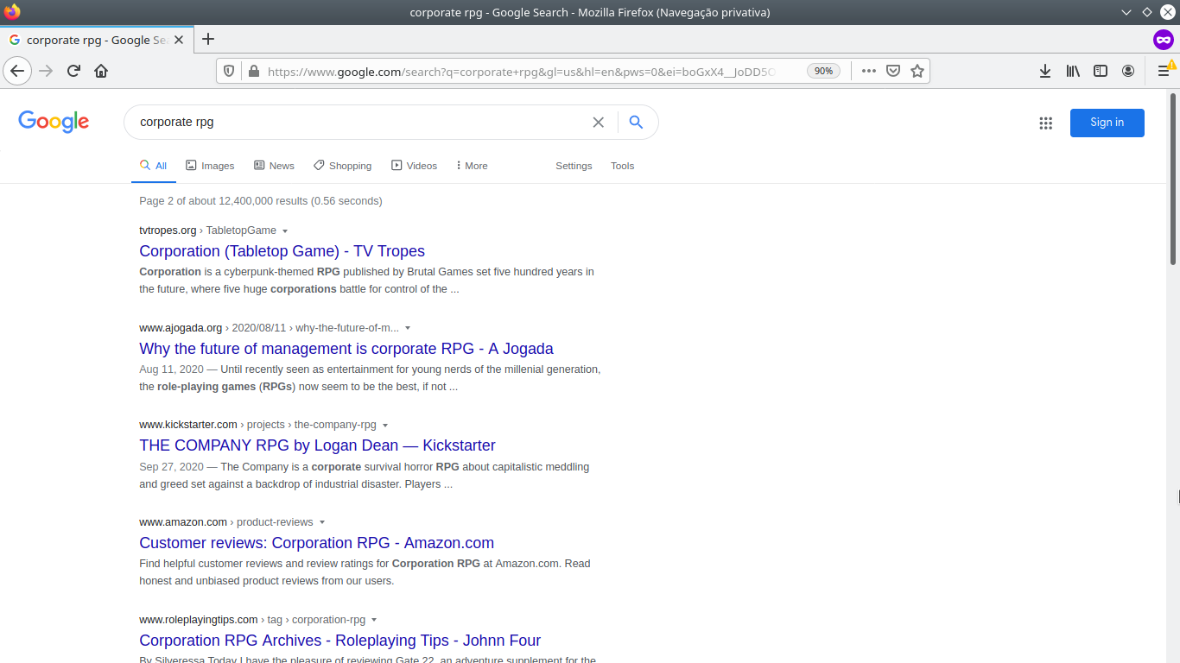Click the tvtropes.org breadcrumb text

click(x=168, y=230)
